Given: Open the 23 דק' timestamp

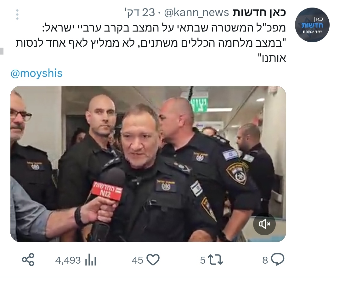Looking at the screenshot, I should click(x=140, y=13).
